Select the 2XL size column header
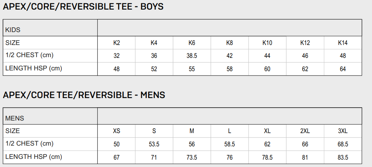 pos(305,132)
